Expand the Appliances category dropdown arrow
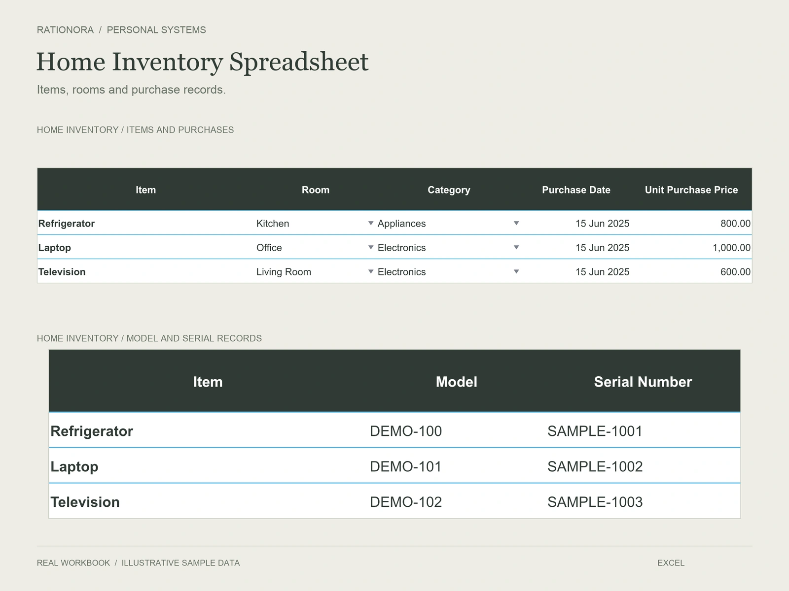Viewport: 789px width, 591px height. tap(516, 224)
